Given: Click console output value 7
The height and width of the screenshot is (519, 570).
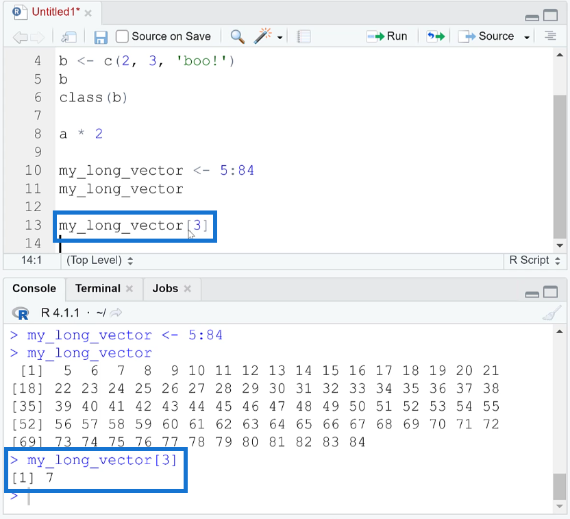Looking at the screenshot, I should tap(49, 478).
